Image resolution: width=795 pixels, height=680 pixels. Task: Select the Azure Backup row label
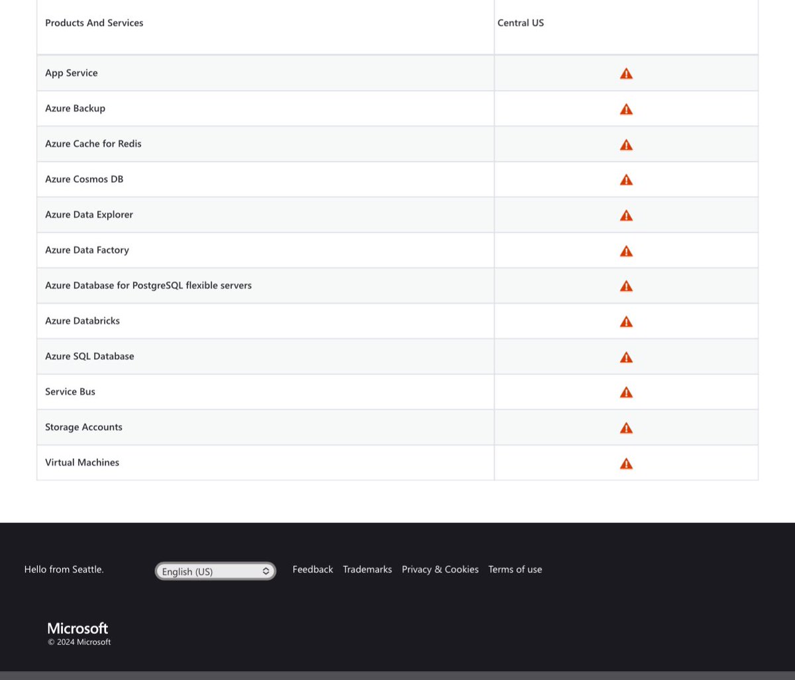pos(75,109)
